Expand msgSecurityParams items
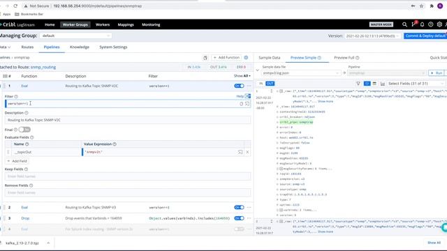Screen dimensions: 447x251 (281, 169)
